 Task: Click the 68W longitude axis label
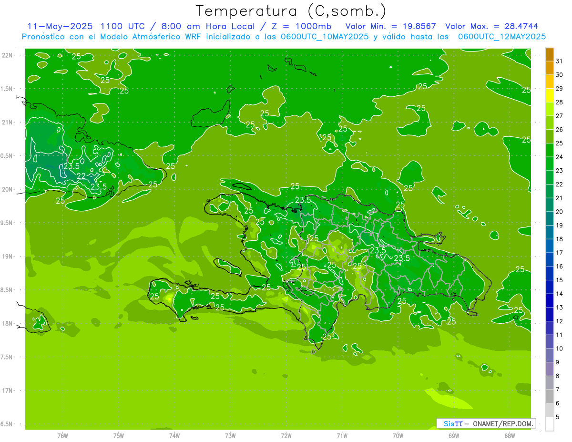coord(510,436)
